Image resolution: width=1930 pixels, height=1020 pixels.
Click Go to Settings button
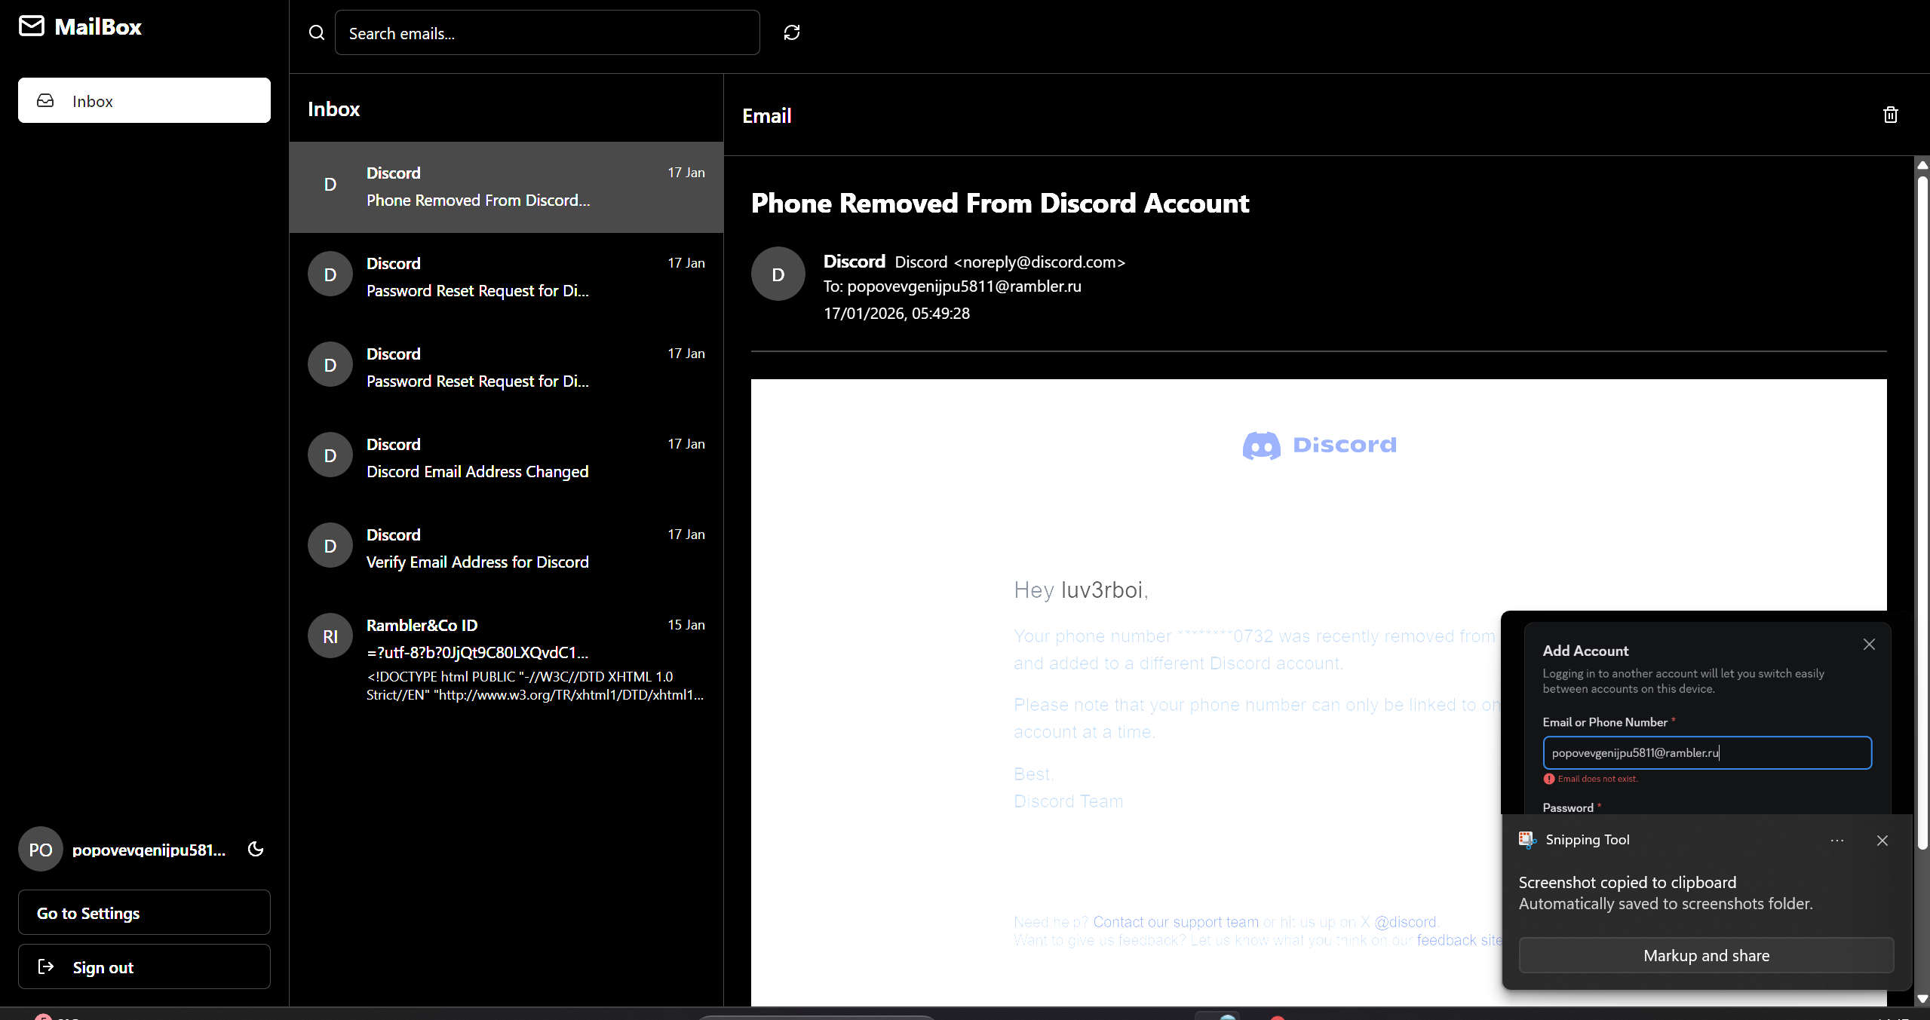144,913
